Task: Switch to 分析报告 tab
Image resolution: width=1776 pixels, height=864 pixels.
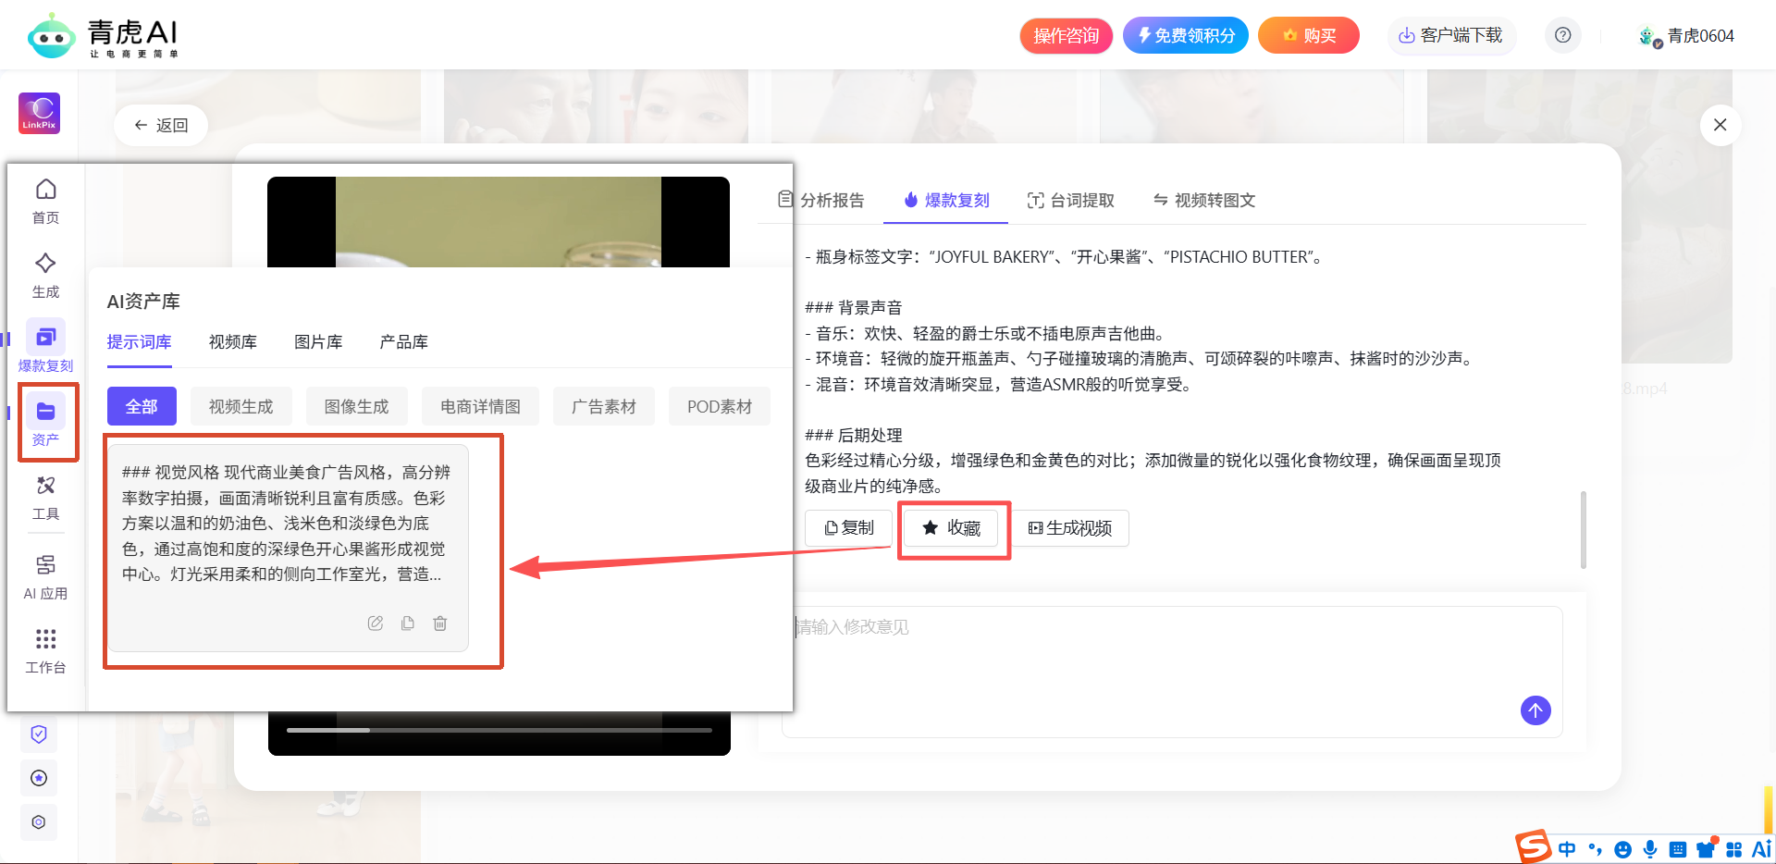Action: click(x=821, y=200)
